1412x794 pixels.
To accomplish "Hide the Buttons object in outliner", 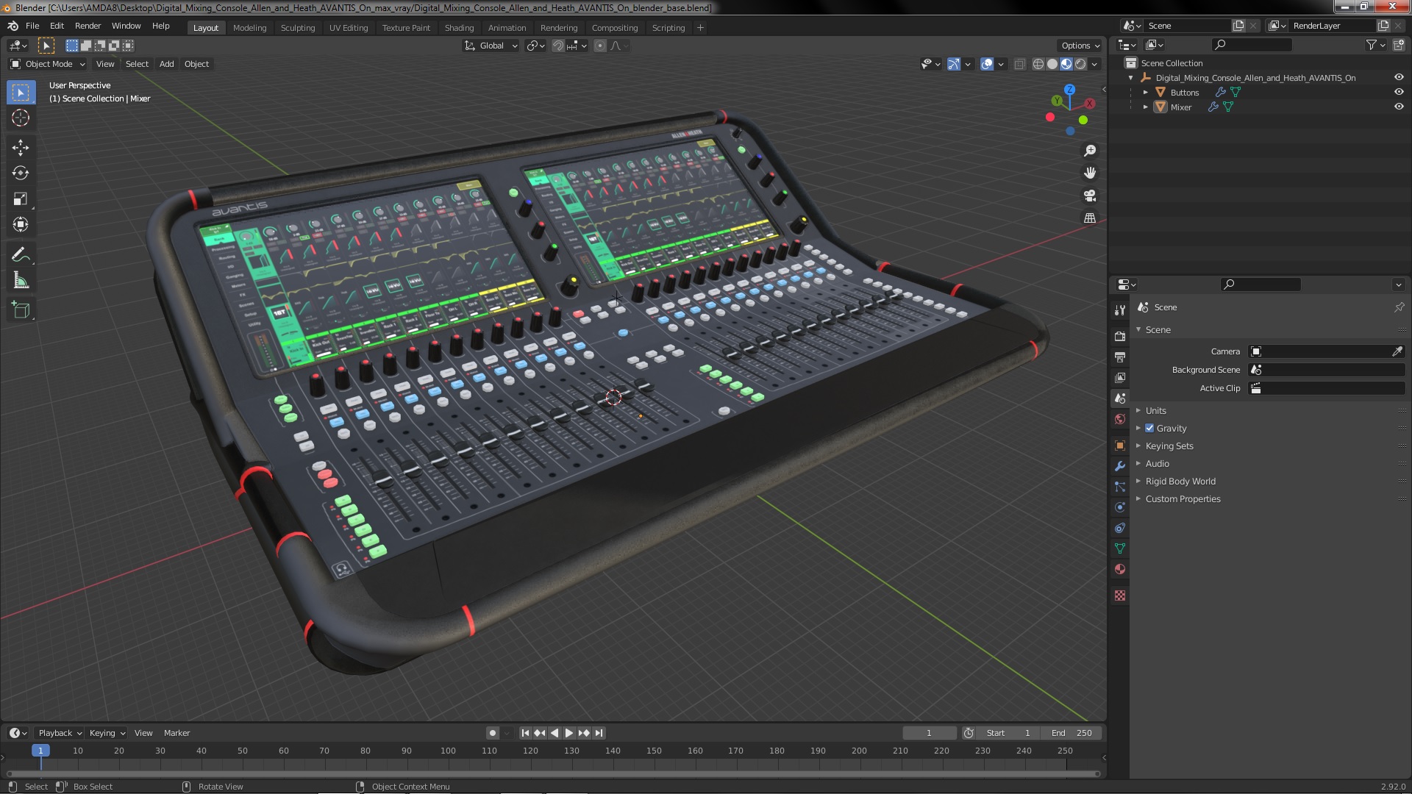I will 1399,92.
